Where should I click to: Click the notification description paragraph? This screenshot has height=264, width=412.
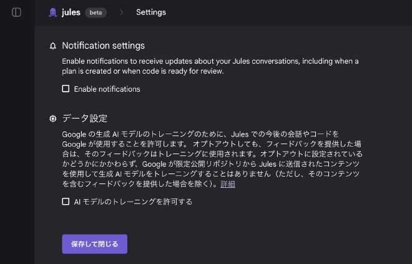pyautogui.click(x=210, y=66)
